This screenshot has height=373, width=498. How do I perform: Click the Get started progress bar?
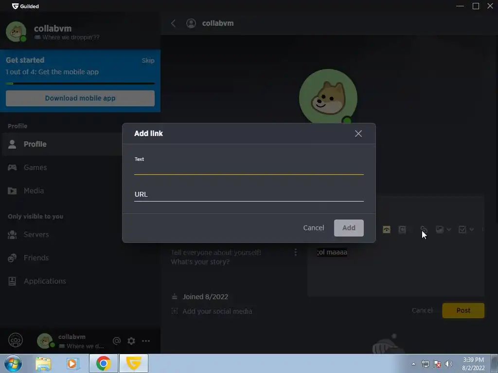click(80, 84)
